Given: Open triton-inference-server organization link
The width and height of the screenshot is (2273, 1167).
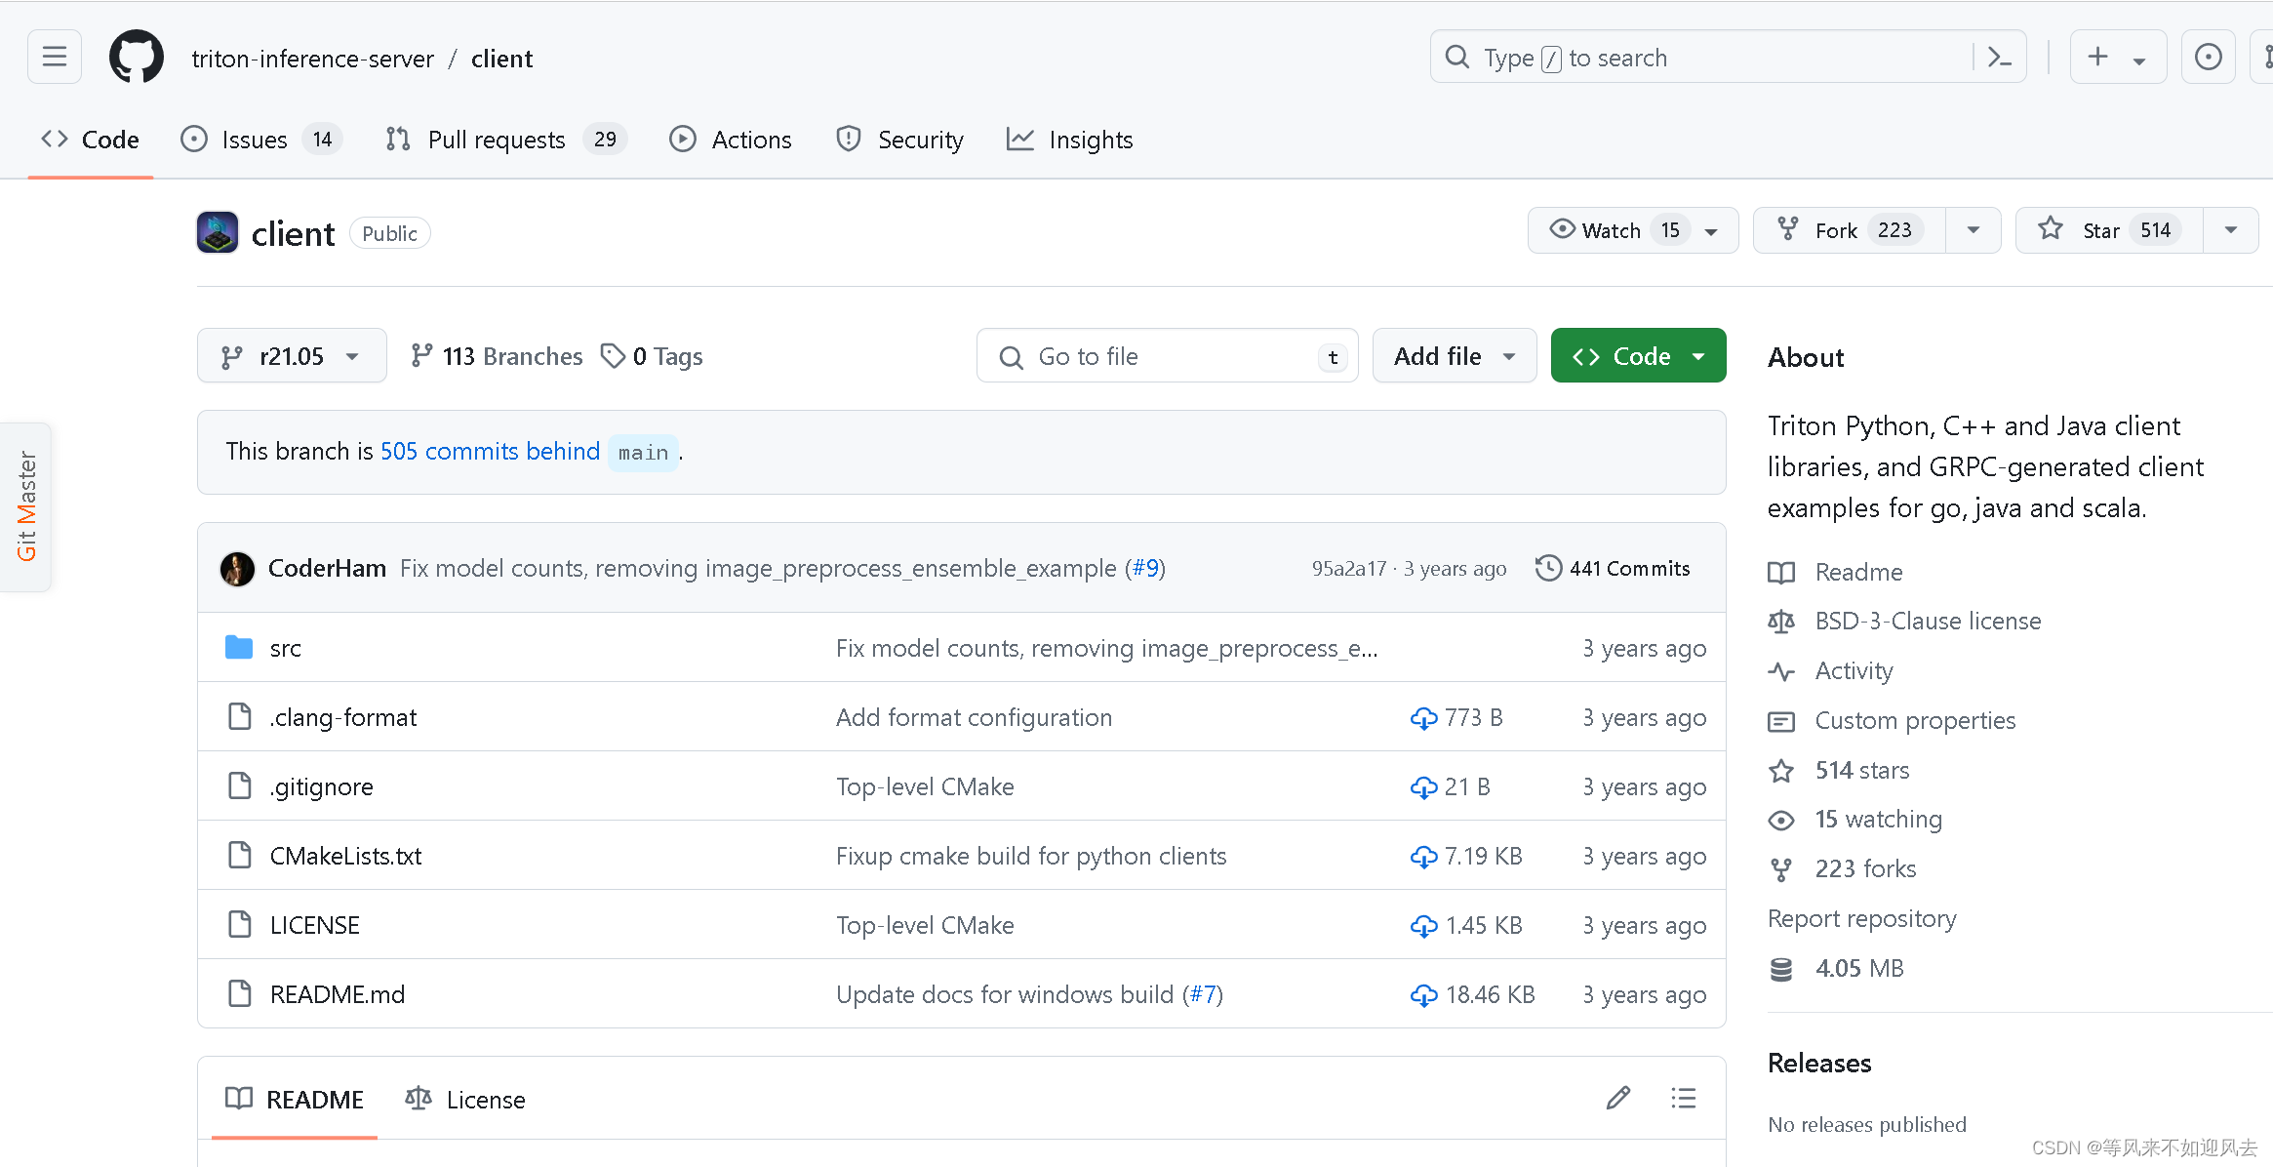Looking at the screenshot, I should click(x=312, y=59).
